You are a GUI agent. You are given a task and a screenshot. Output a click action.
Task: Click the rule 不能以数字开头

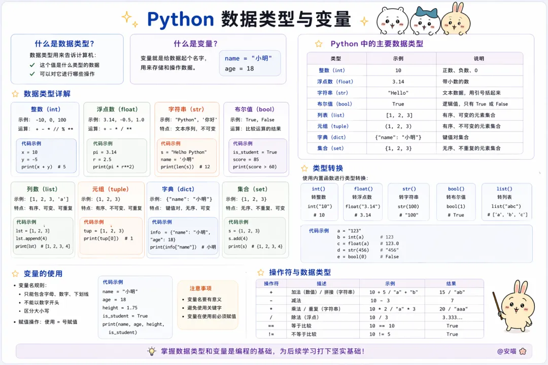pos(41,303)
